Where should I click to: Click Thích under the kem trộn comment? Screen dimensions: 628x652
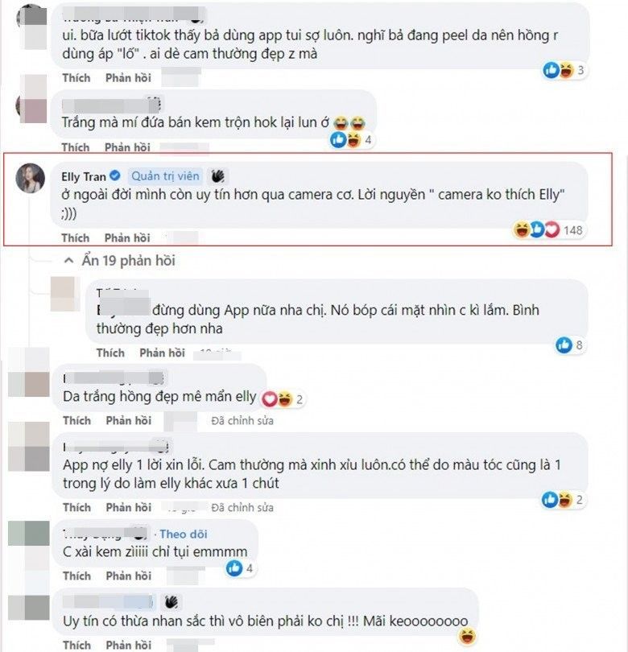[75, 147]
